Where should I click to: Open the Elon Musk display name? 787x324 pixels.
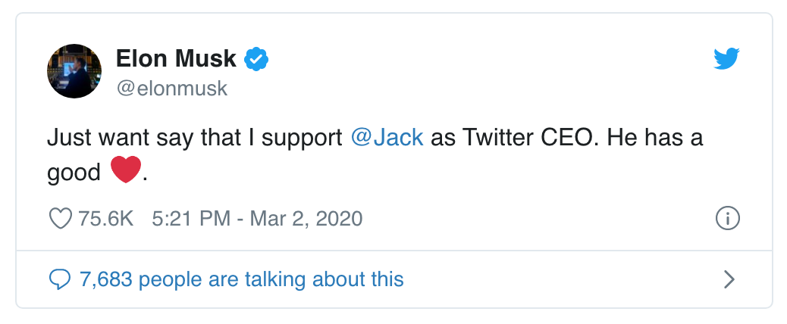click(x=176, y=58)
